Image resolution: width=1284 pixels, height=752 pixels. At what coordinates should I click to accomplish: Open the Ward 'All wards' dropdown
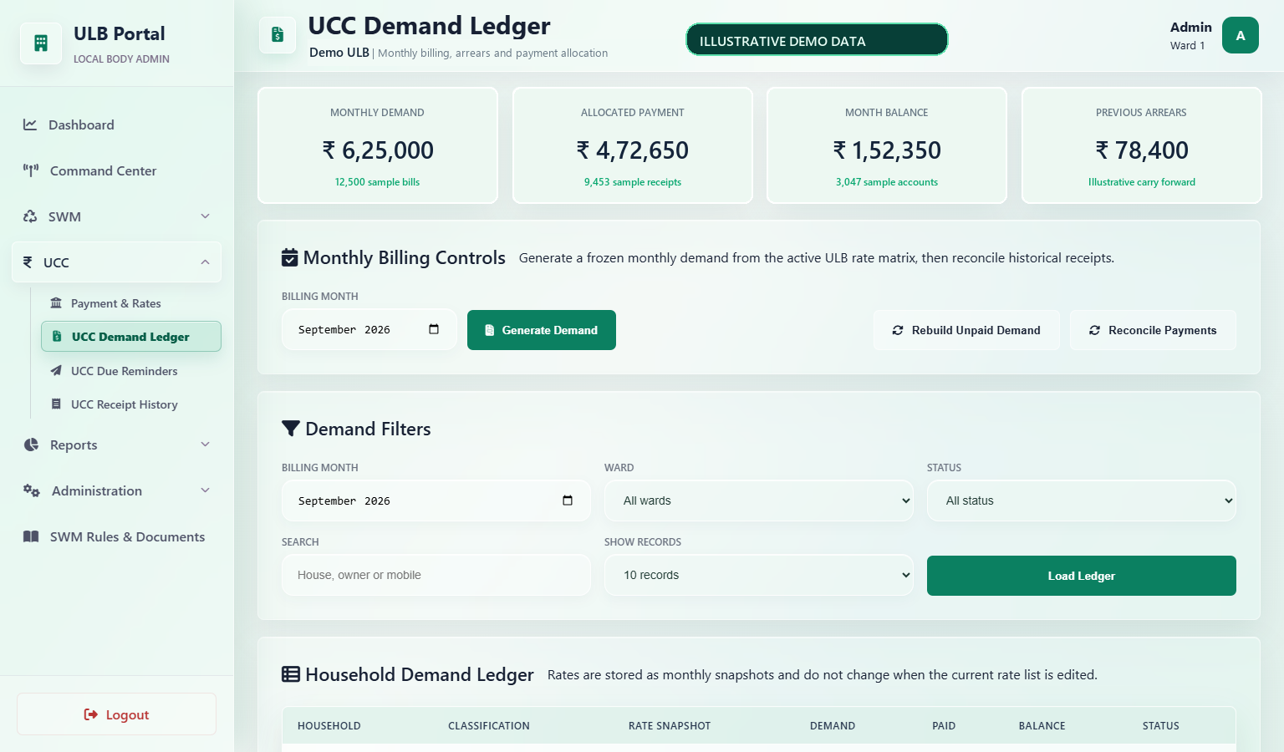[x=759, y=500]
